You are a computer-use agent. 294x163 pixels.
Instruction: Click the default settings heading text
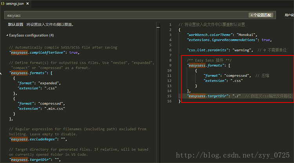16,25
